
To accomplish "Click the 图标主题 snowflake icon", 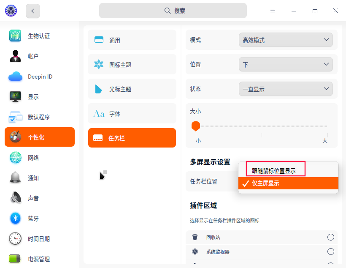I will (99, 64).
